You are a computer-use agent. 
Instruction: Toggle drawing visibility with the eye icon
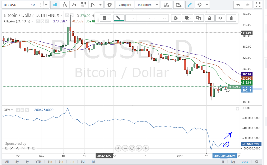[x=220, y=18]
